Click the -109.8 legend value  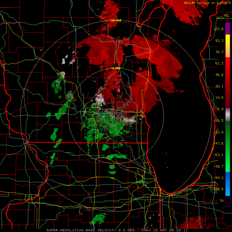tap(218, 189)
